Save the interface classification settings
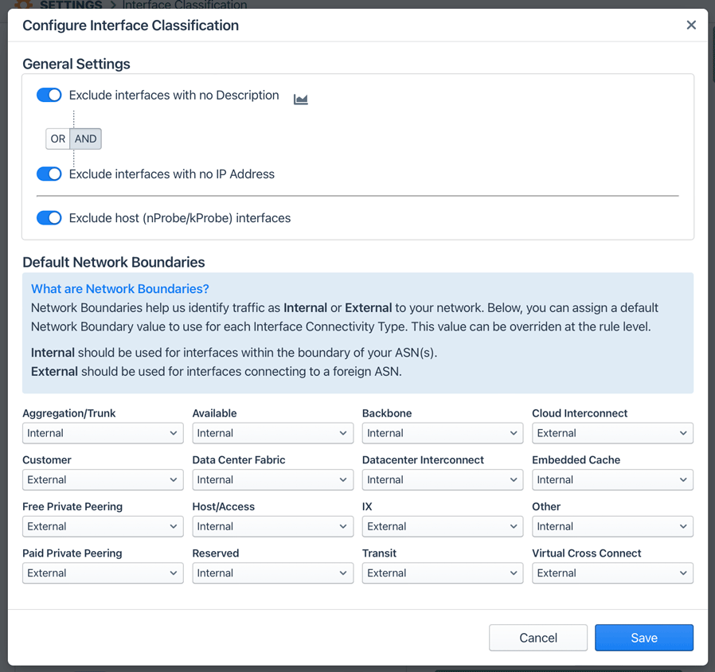 click(643, 637)
